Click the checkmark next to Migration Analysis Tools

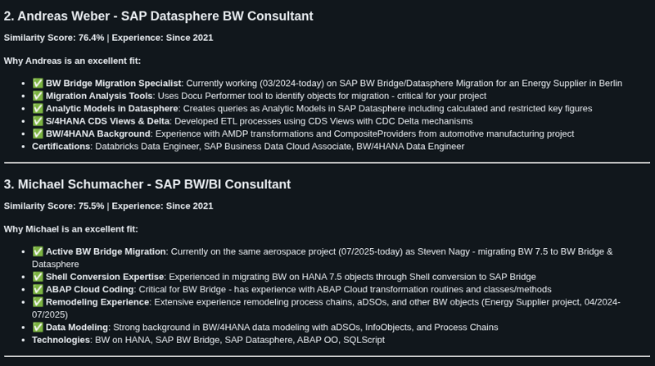click(x=38, y=96)
